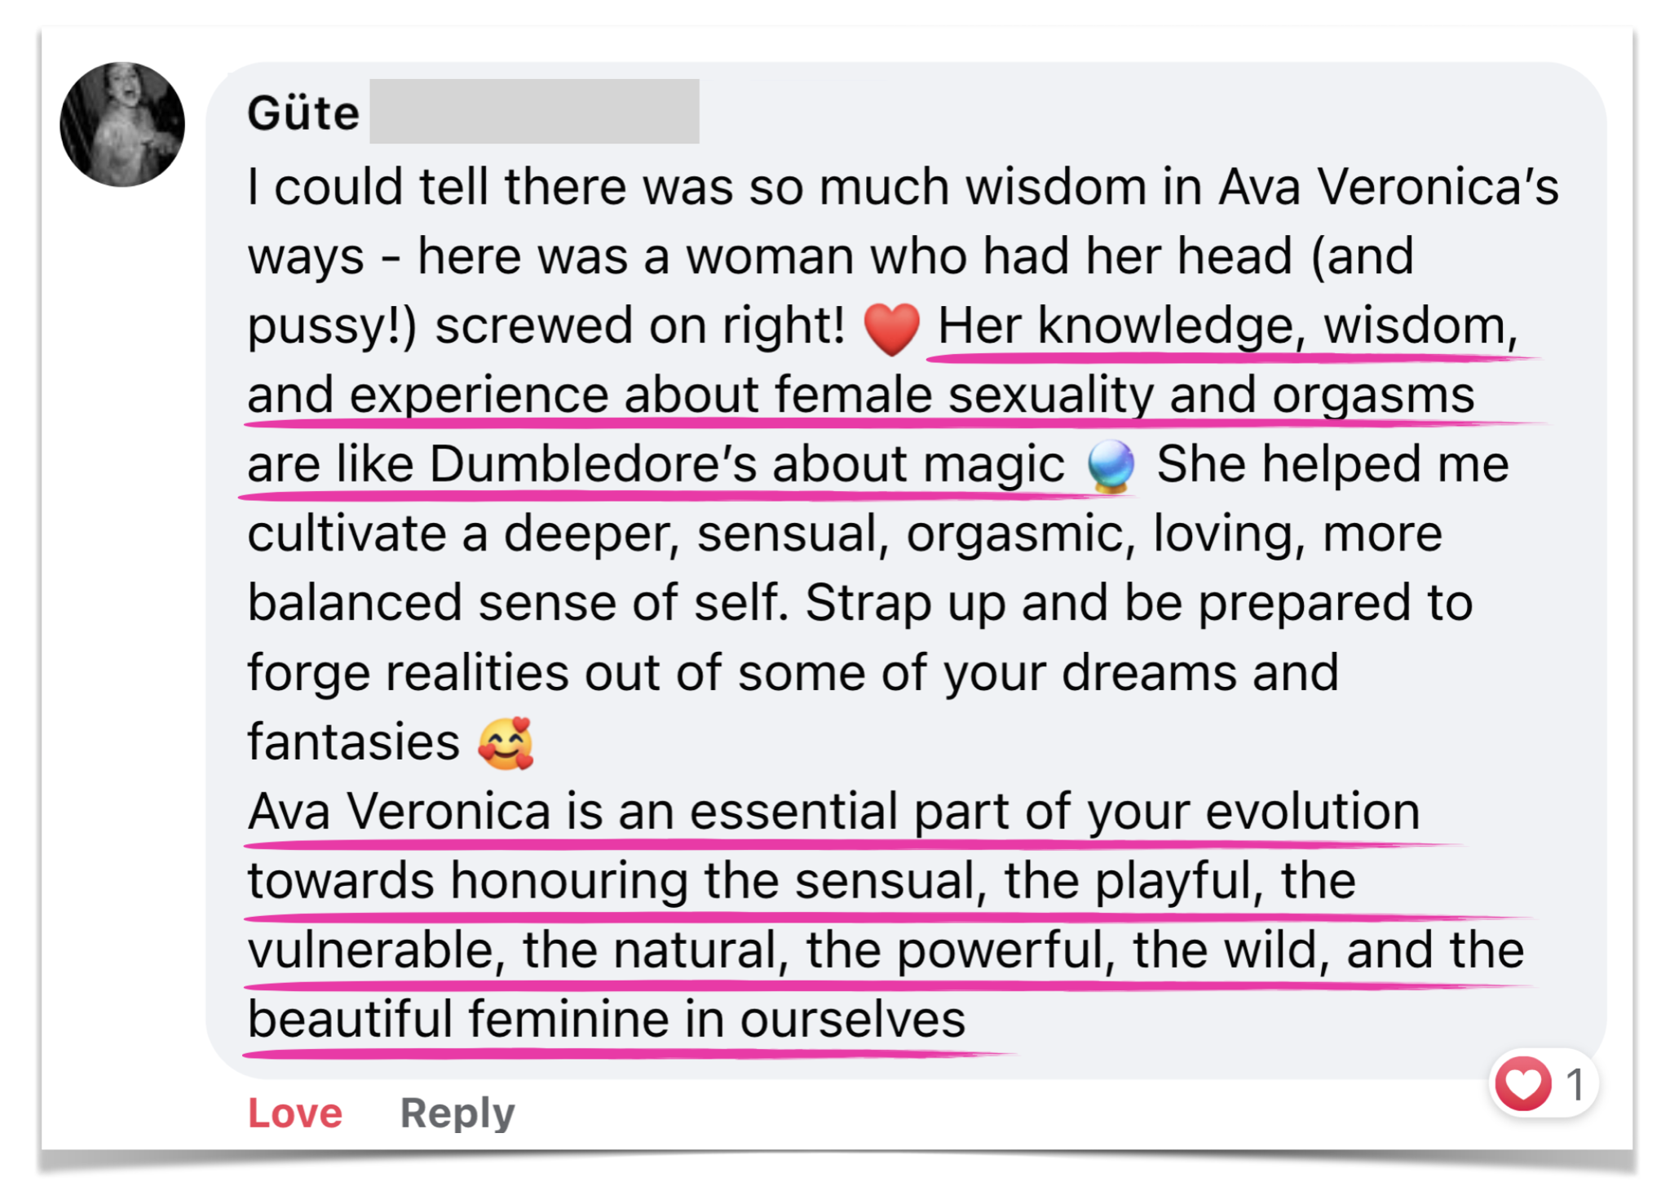Click the grey redacted surname block
1670x1191 pixels.
click(x=534, y=112)
